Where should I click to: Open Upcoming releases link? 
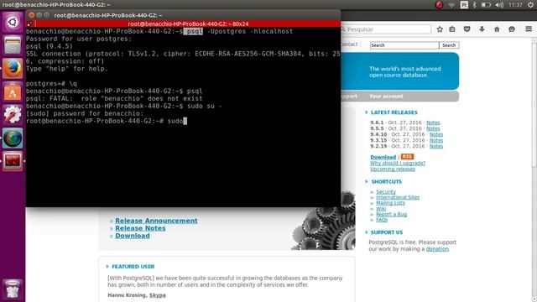393,169
